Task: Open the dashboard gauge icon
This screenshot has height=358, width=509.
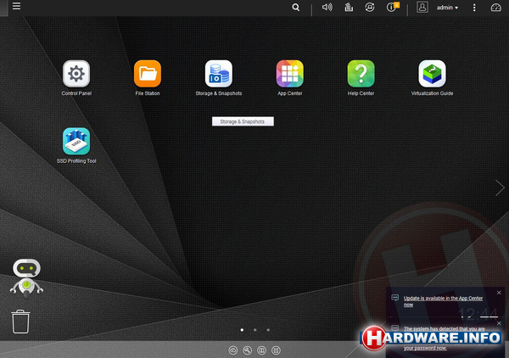Action: point(496,7)
